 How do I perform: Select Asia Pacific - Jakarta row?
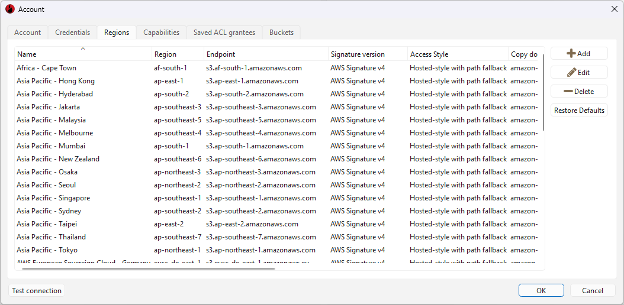278,107
